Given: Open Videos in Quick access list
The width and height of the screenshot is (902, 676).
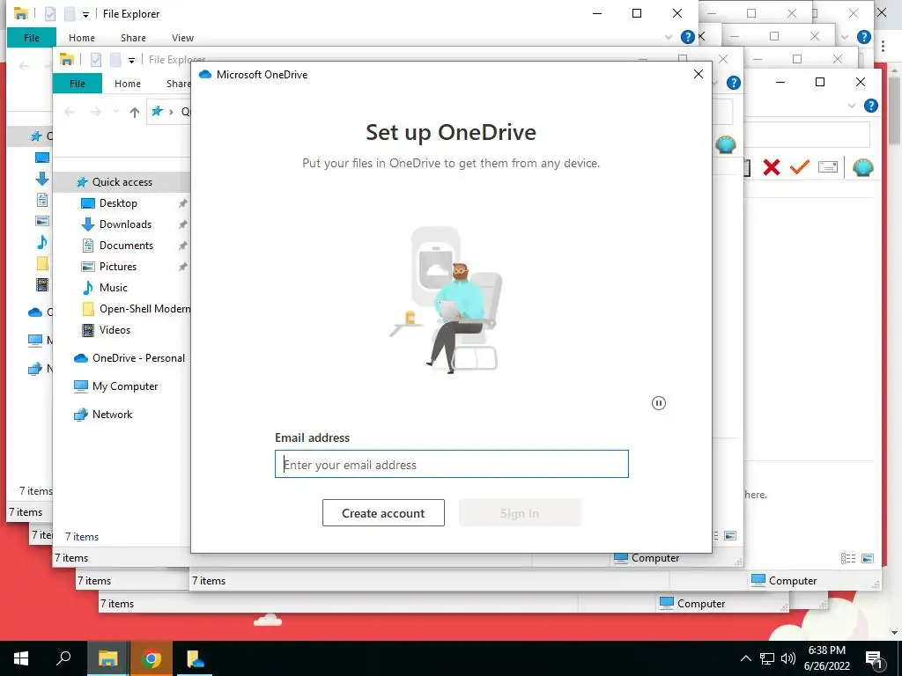Looking at the screenshot, I should pyautogui.click(x=114, y=330).
